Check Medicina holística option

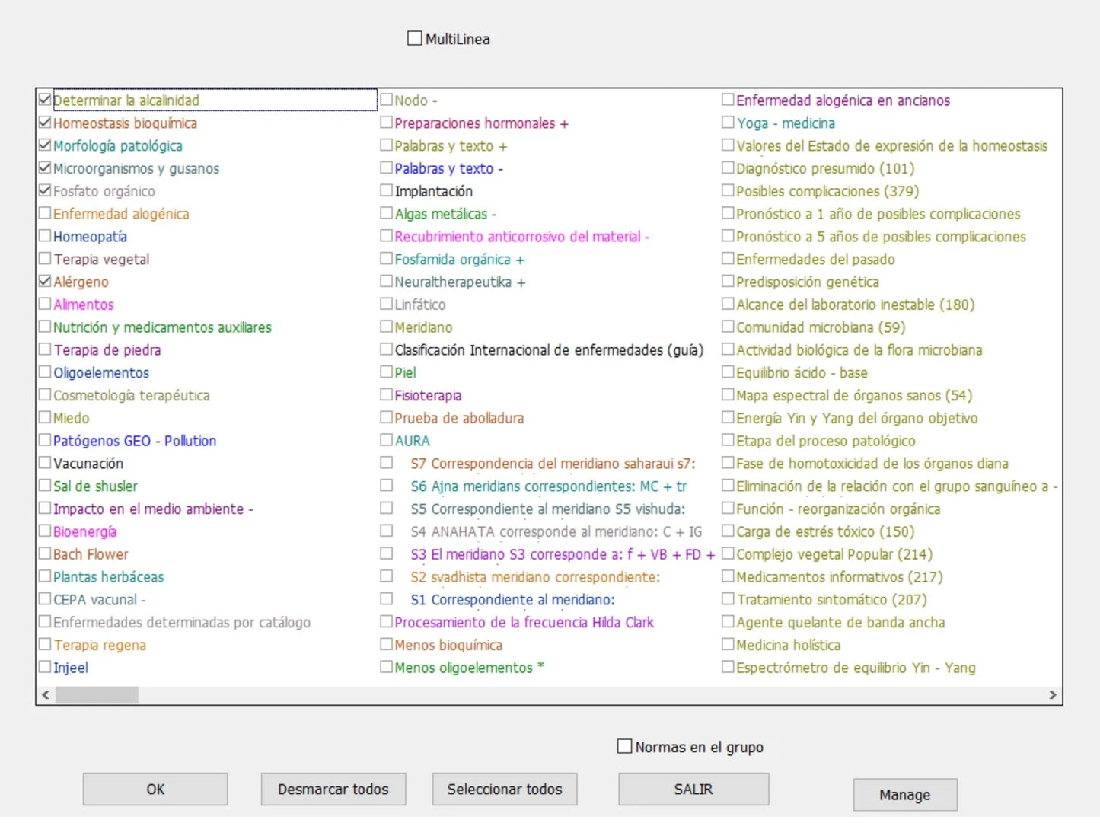729,645
